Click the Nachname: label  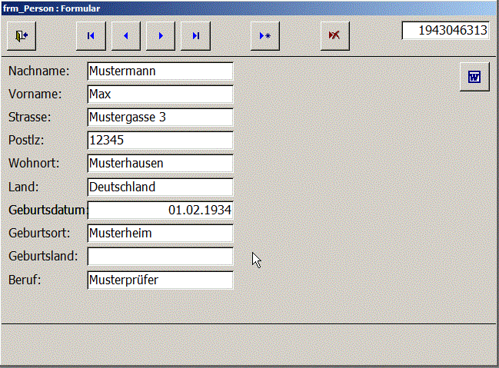[x=38, y=71]
